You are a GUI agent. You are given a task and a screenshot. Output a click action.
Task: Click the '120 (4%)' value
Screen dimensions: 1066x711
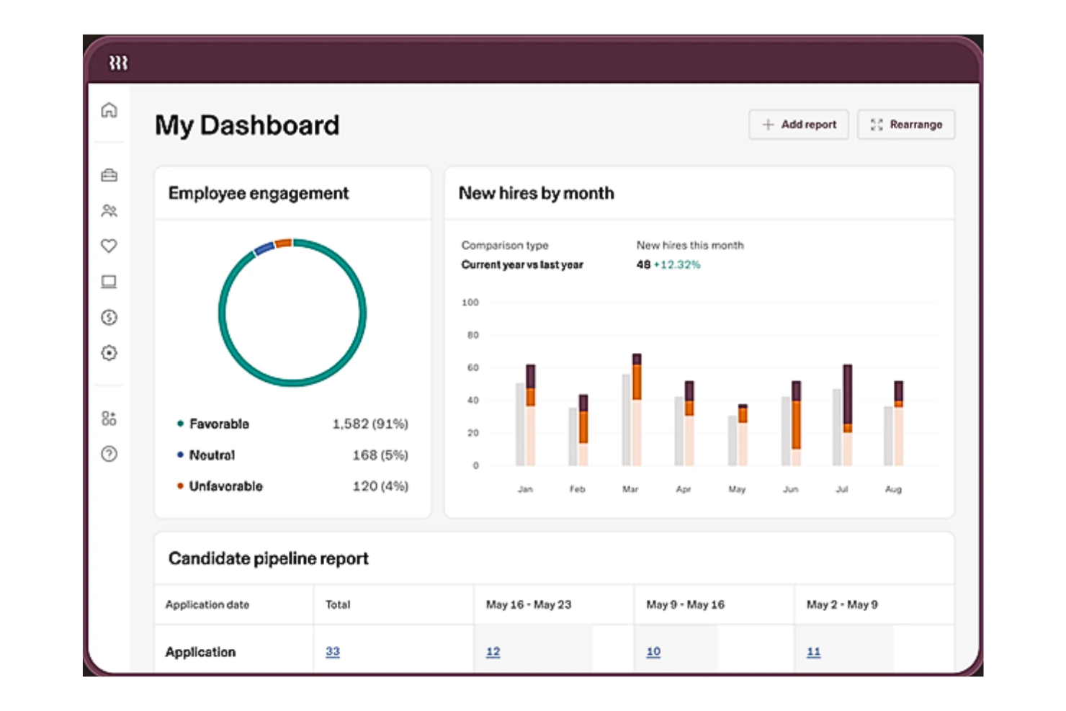[x=380, y=486]
